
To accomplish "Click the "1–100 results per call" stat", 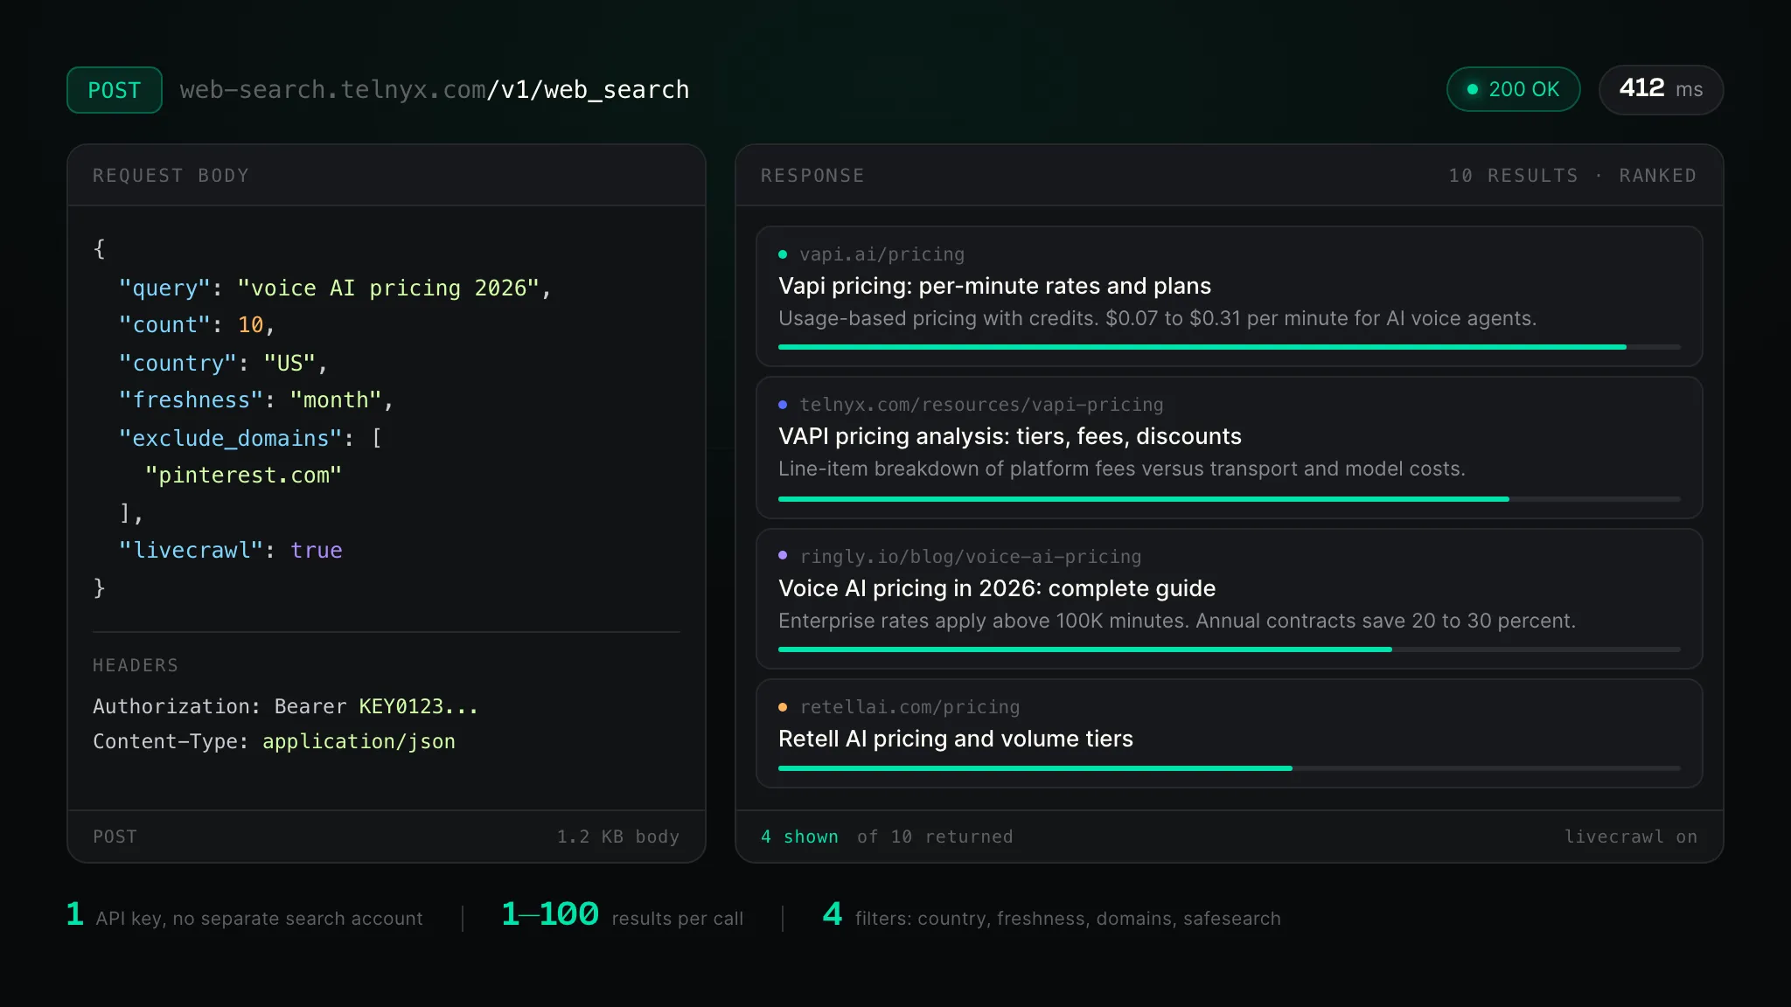I will (623, 915).
